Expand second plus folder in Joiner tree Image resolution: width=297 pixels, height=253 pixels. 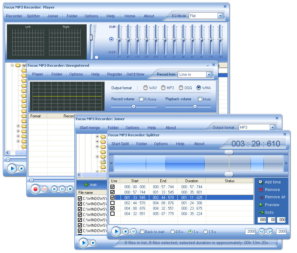97,141
